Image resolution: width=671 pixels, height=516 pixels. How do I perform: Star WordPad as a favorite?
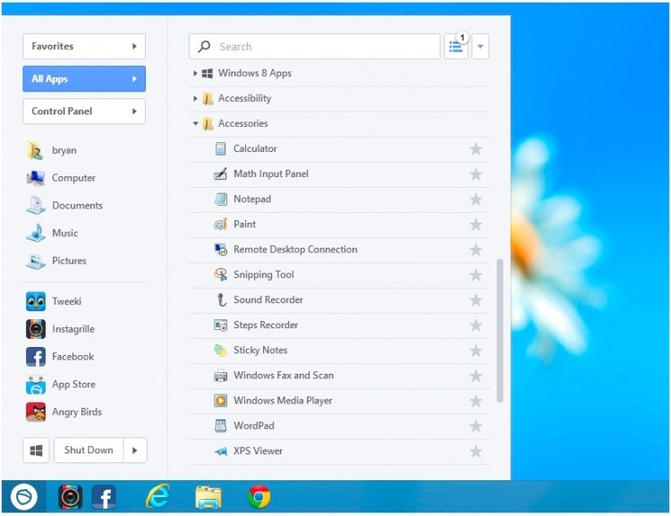pos(476,427)
